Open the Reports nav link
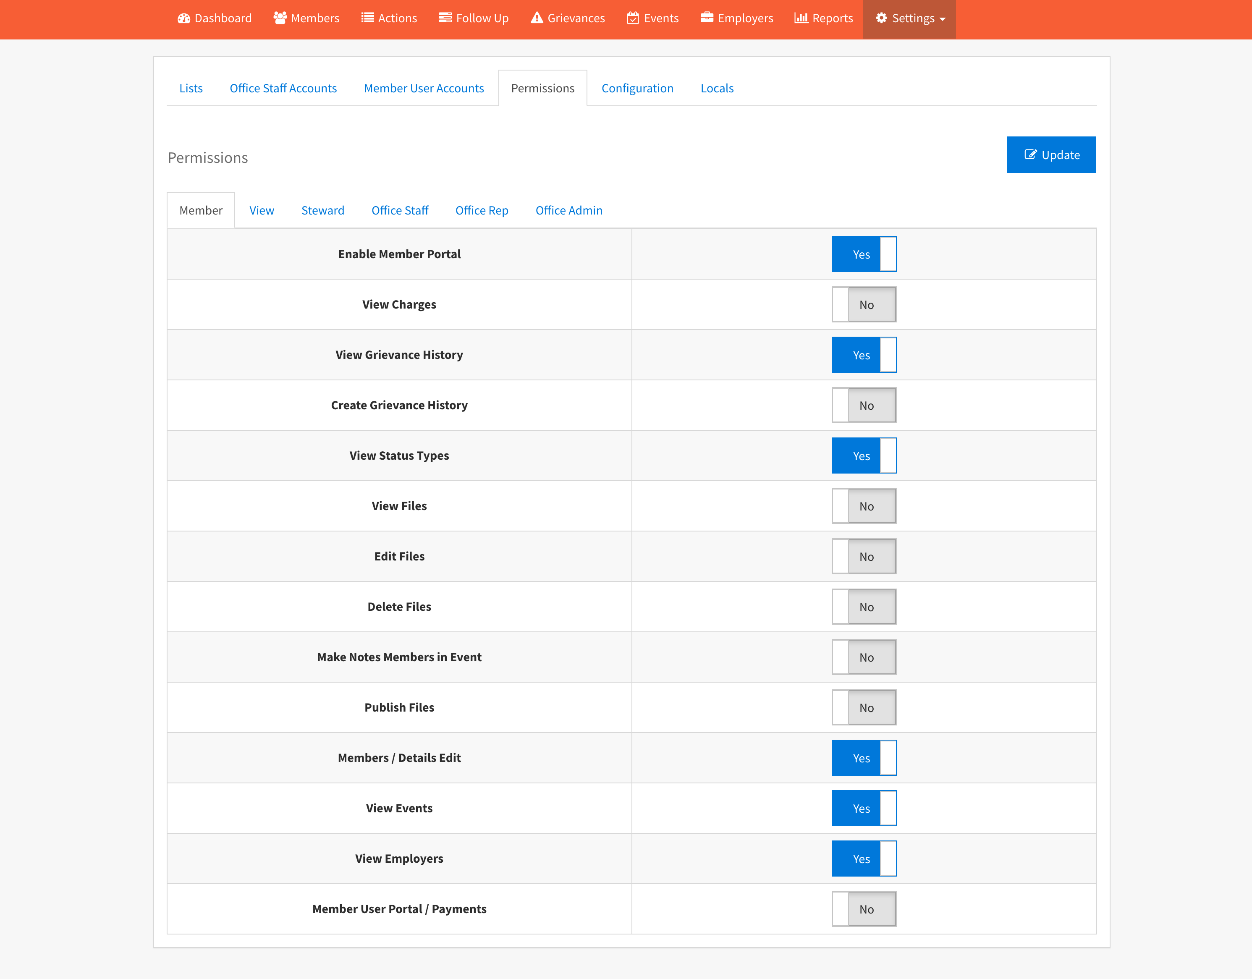This screenshot has height=979, width=1252. point(824,18)
